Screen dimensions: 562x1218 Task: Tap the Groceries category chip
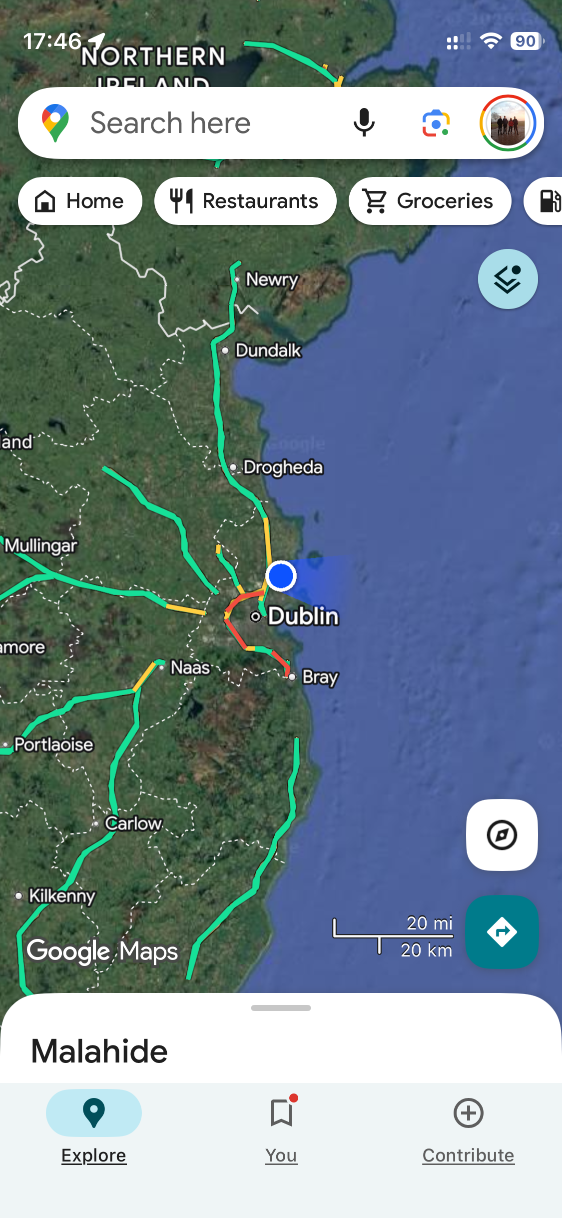(430, 201)
